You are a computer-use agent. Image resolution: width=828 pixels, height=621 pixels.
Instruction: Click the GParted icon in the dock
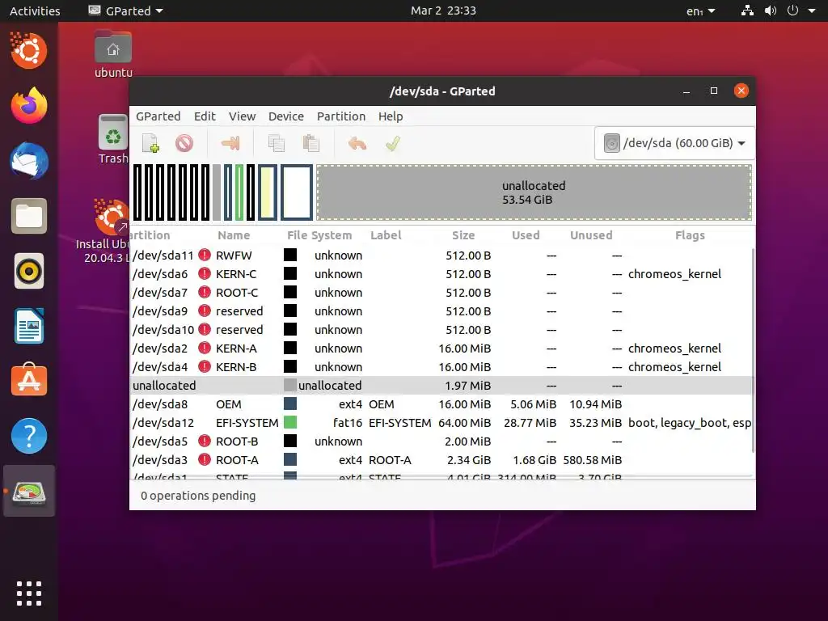[x=29, y=491]
